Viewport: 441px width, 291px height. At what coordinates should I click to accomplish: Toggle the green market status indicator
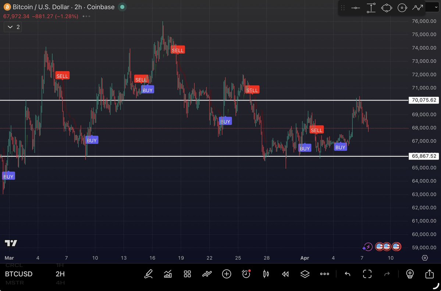[122, 7]
